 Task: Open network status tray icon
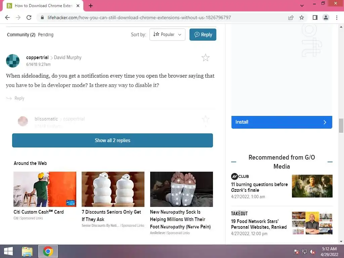pos(304,251)
